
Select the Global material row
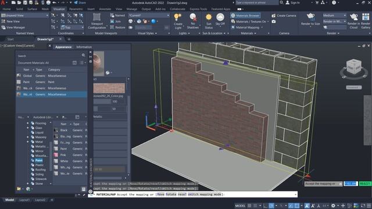pyautogui.click(x=52, y=76)
